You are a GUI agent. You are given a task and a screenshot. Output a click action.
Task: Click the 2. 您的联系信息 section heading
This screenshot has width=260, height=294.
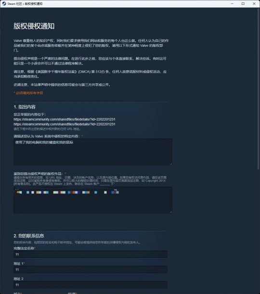[x=29, y=236]
